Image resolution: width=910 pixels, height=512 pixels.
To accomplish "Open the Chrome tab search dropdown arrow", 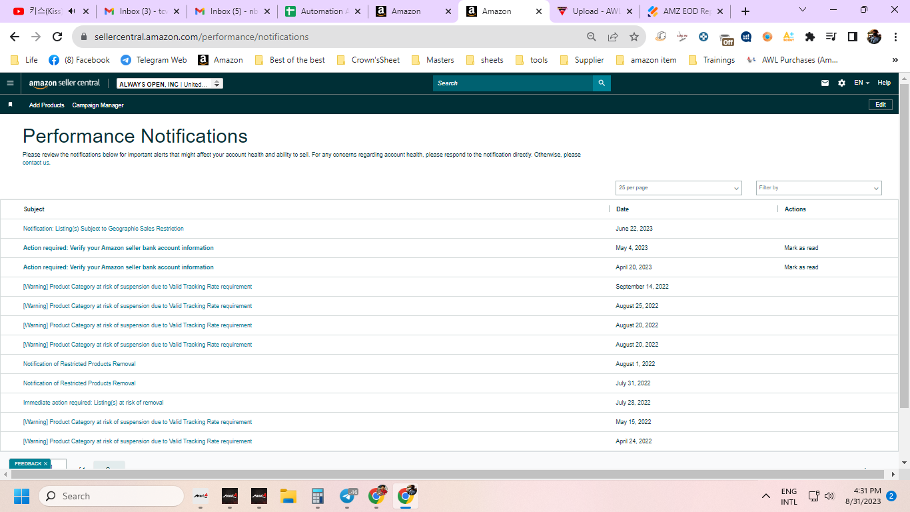I will coord(803,10).
